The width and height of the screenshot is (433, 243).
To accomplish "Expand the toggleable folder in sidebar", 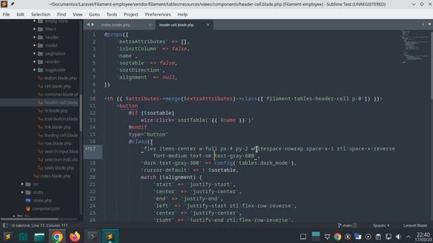I will click(x=35, y=70).
